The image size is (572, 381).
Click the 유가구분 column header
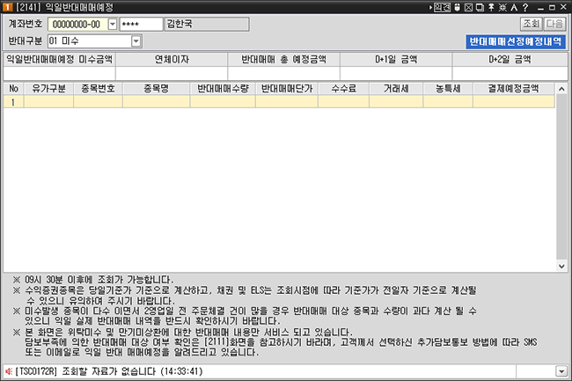coord(49,89)
